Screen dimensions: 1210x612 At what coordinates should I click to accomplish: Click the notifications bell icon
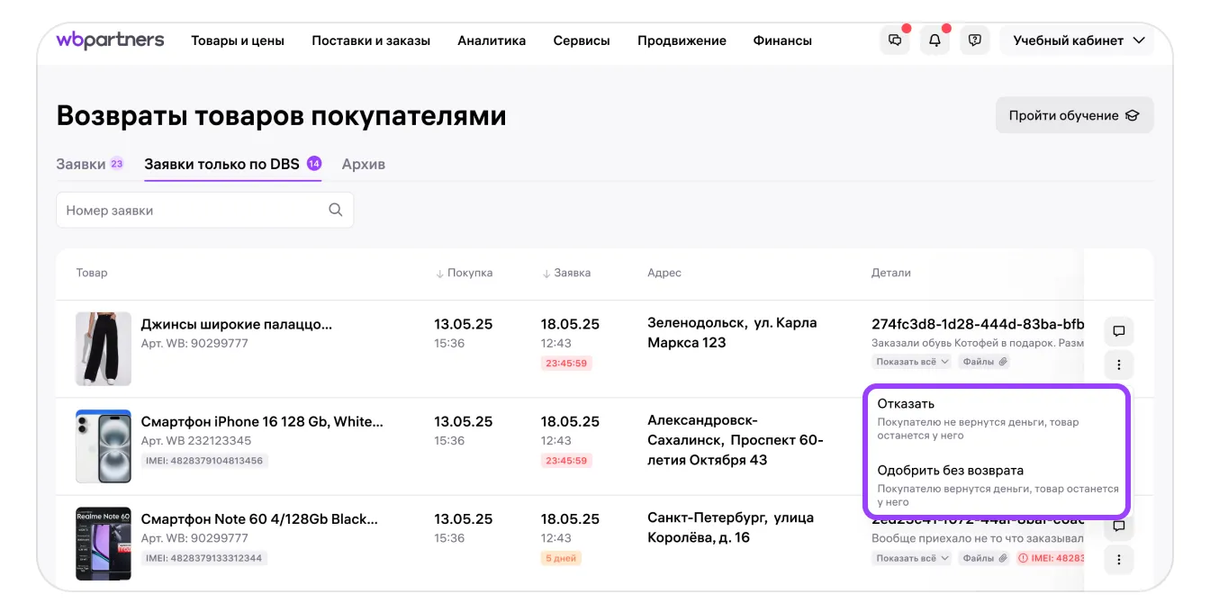click(x=935, y=40)
